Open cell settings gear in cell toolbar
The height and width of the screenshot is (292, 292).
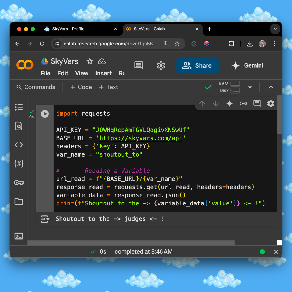pyautogui.click(x=271, y=103)
